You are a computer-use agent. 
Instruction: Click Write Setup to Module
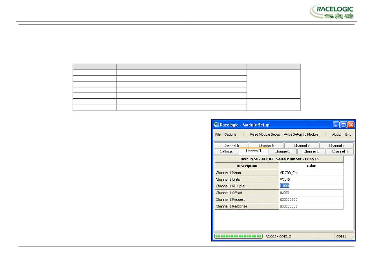[301, 134]
